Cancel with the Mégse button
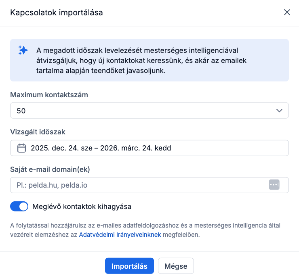The height and width of the screenshot is (278, 299). 176,266
